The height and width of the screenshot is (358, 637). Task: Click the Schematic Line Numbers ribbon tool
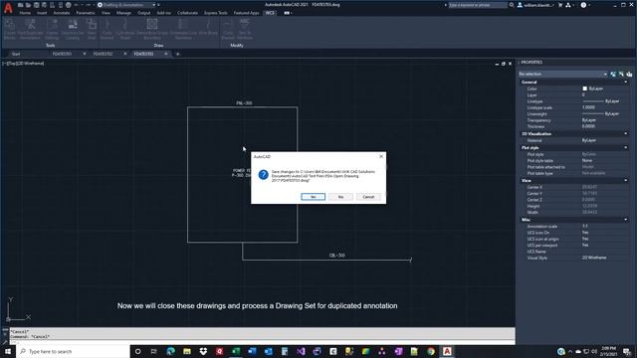183,29
